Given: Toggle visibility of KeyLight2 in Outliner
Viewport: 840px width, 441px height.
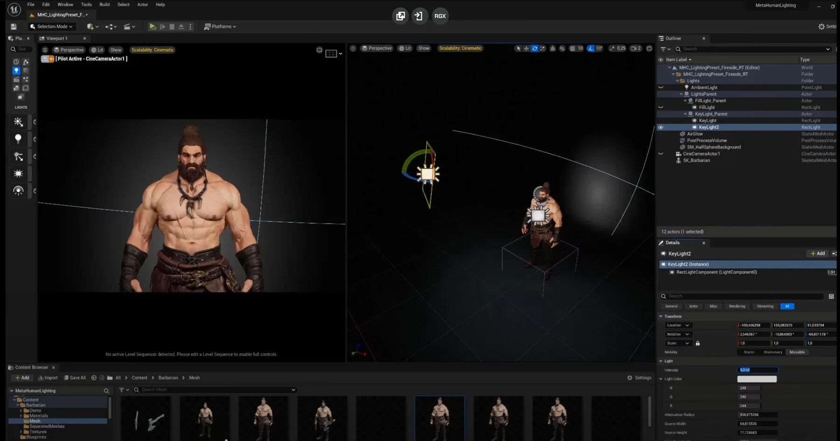Looking at the screenshot, I should tap(660, 127).
